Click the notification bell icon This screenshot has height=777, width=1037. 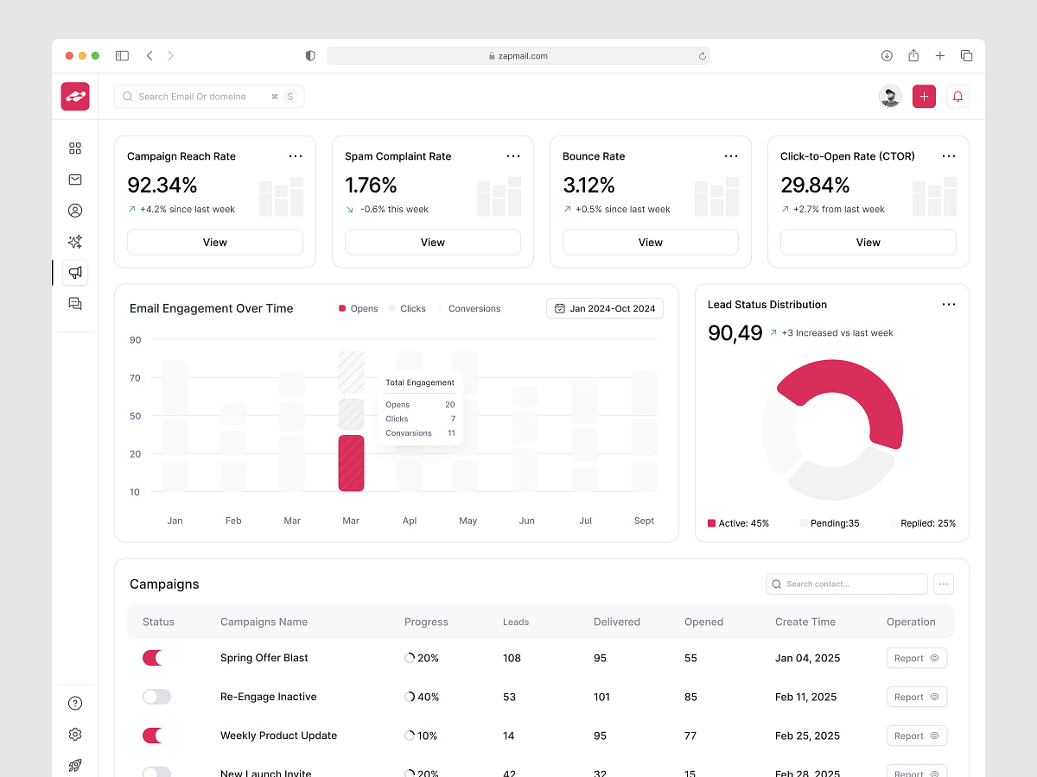click(957, 96)
